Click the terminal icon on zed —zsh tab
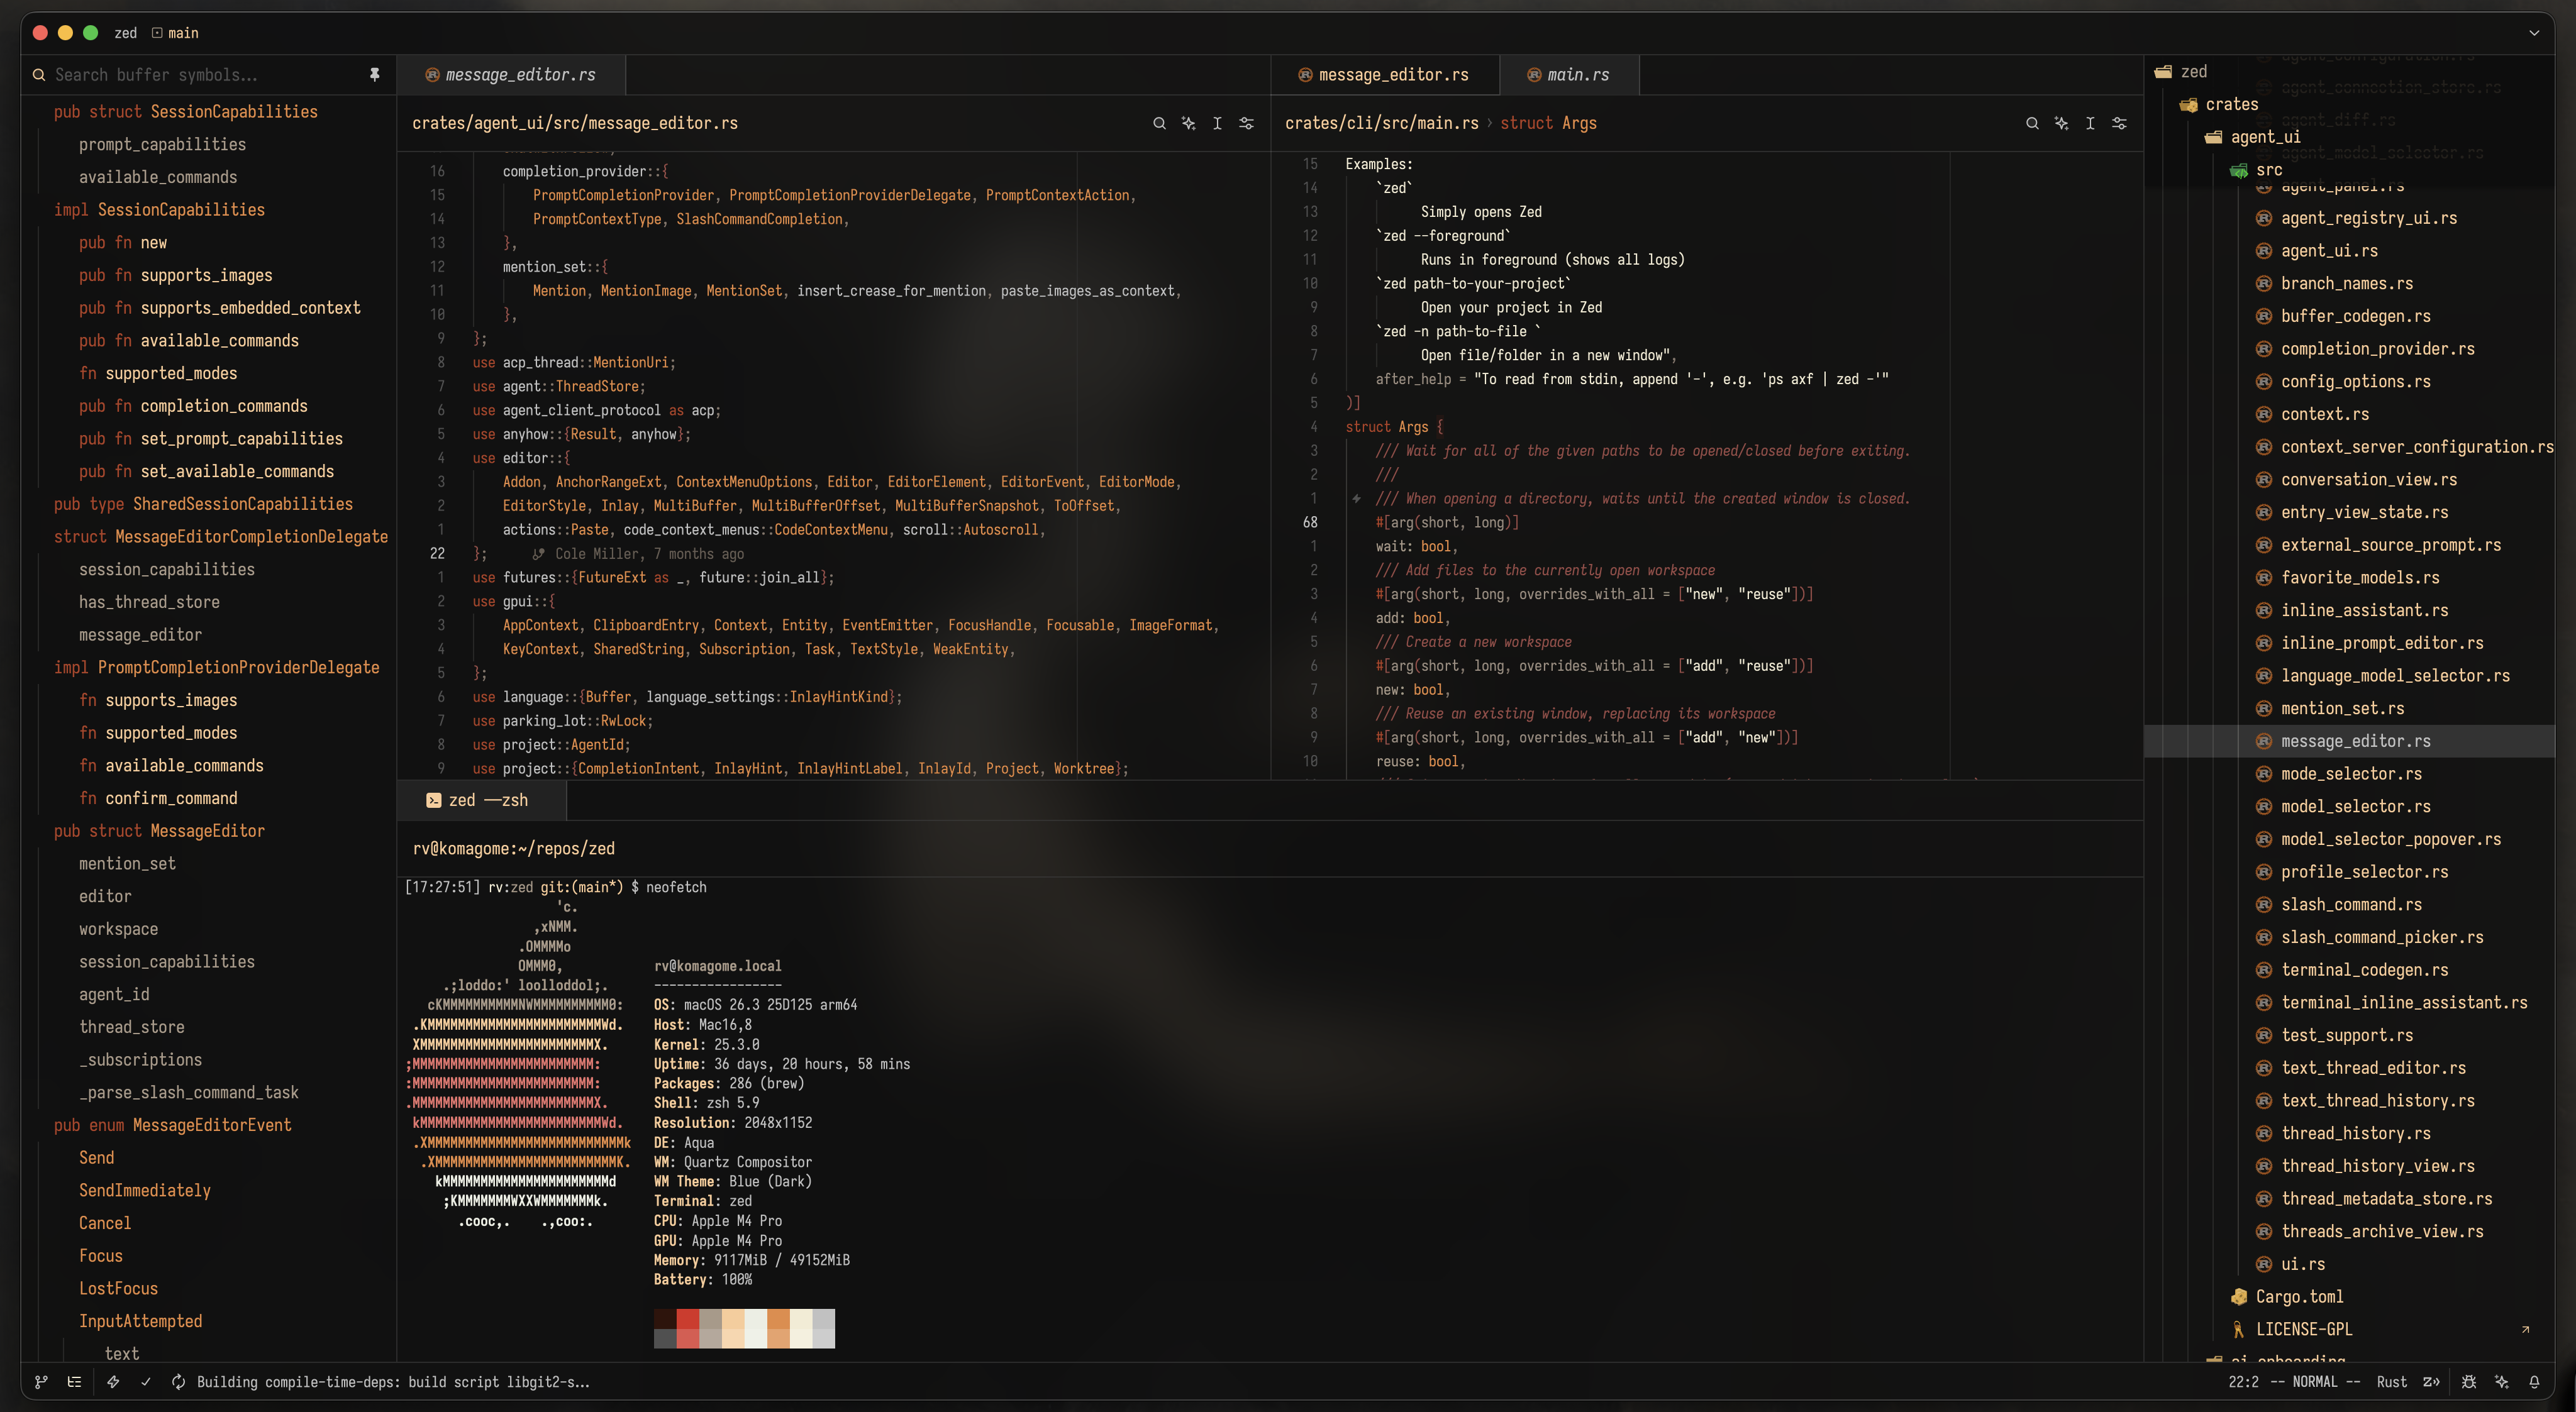The height and width of the screenshot is (1412, 2576). [434, 800]
